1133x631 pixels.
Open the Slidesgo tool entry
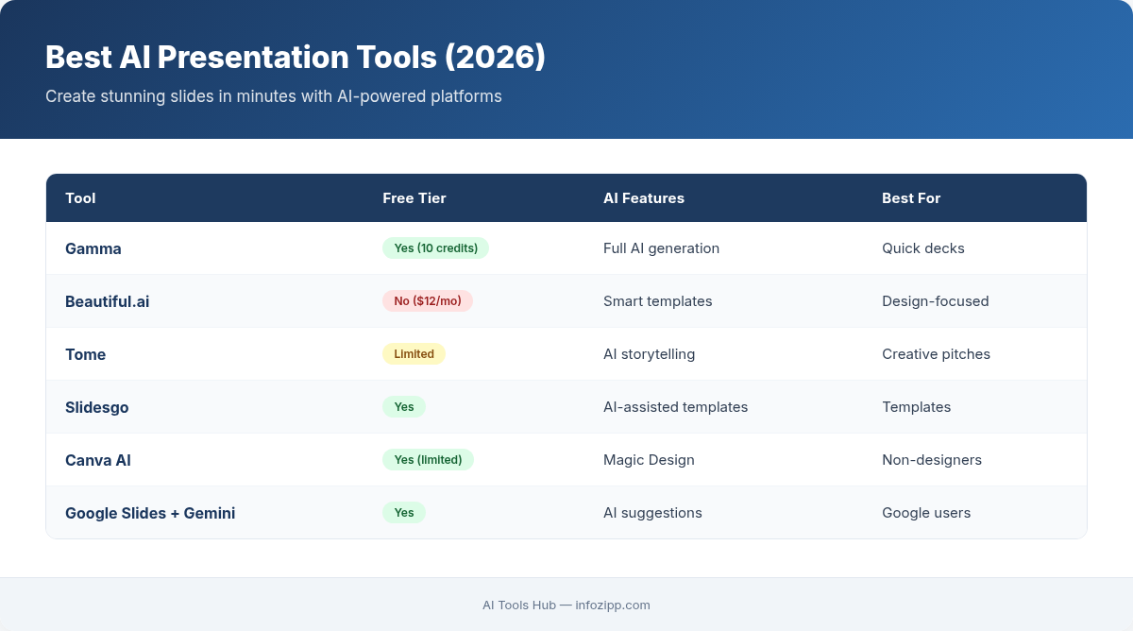[x=97, y=407]
